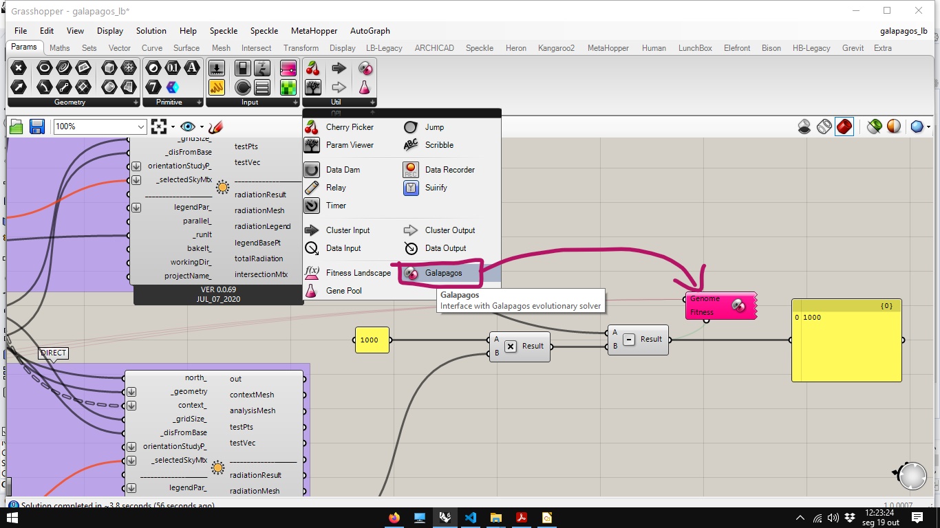Toggle preview selected only green cylinder

click(874, 126)
